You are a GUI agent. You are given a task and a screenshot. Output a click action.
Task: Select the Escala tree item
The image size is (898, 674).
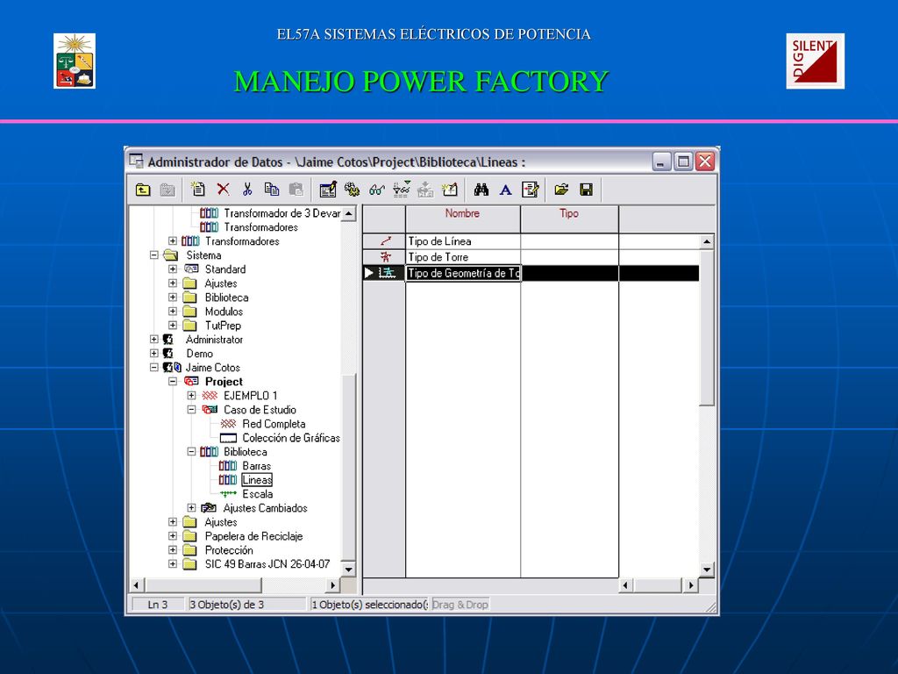pos(258,494)
